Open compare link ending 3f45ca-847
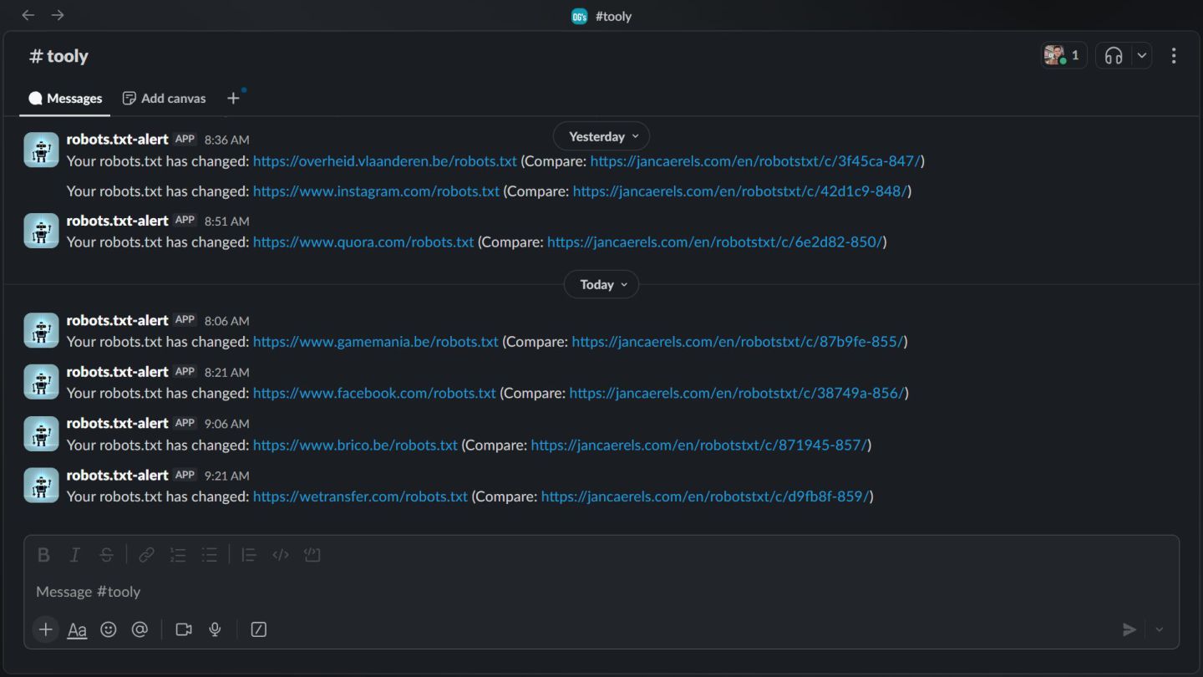 (x=755, y=160)
